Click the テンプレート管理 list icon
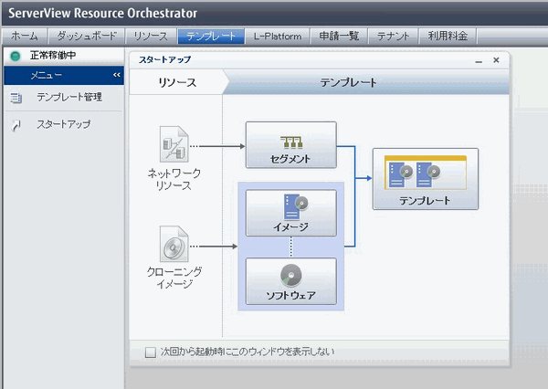The width and height of the screenshot is (548, 389). pyautogui.click(x=16, y=98)
